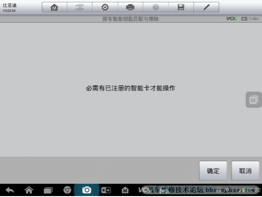
Task: Select the pencil edit icon
Action: click(207, 8)
